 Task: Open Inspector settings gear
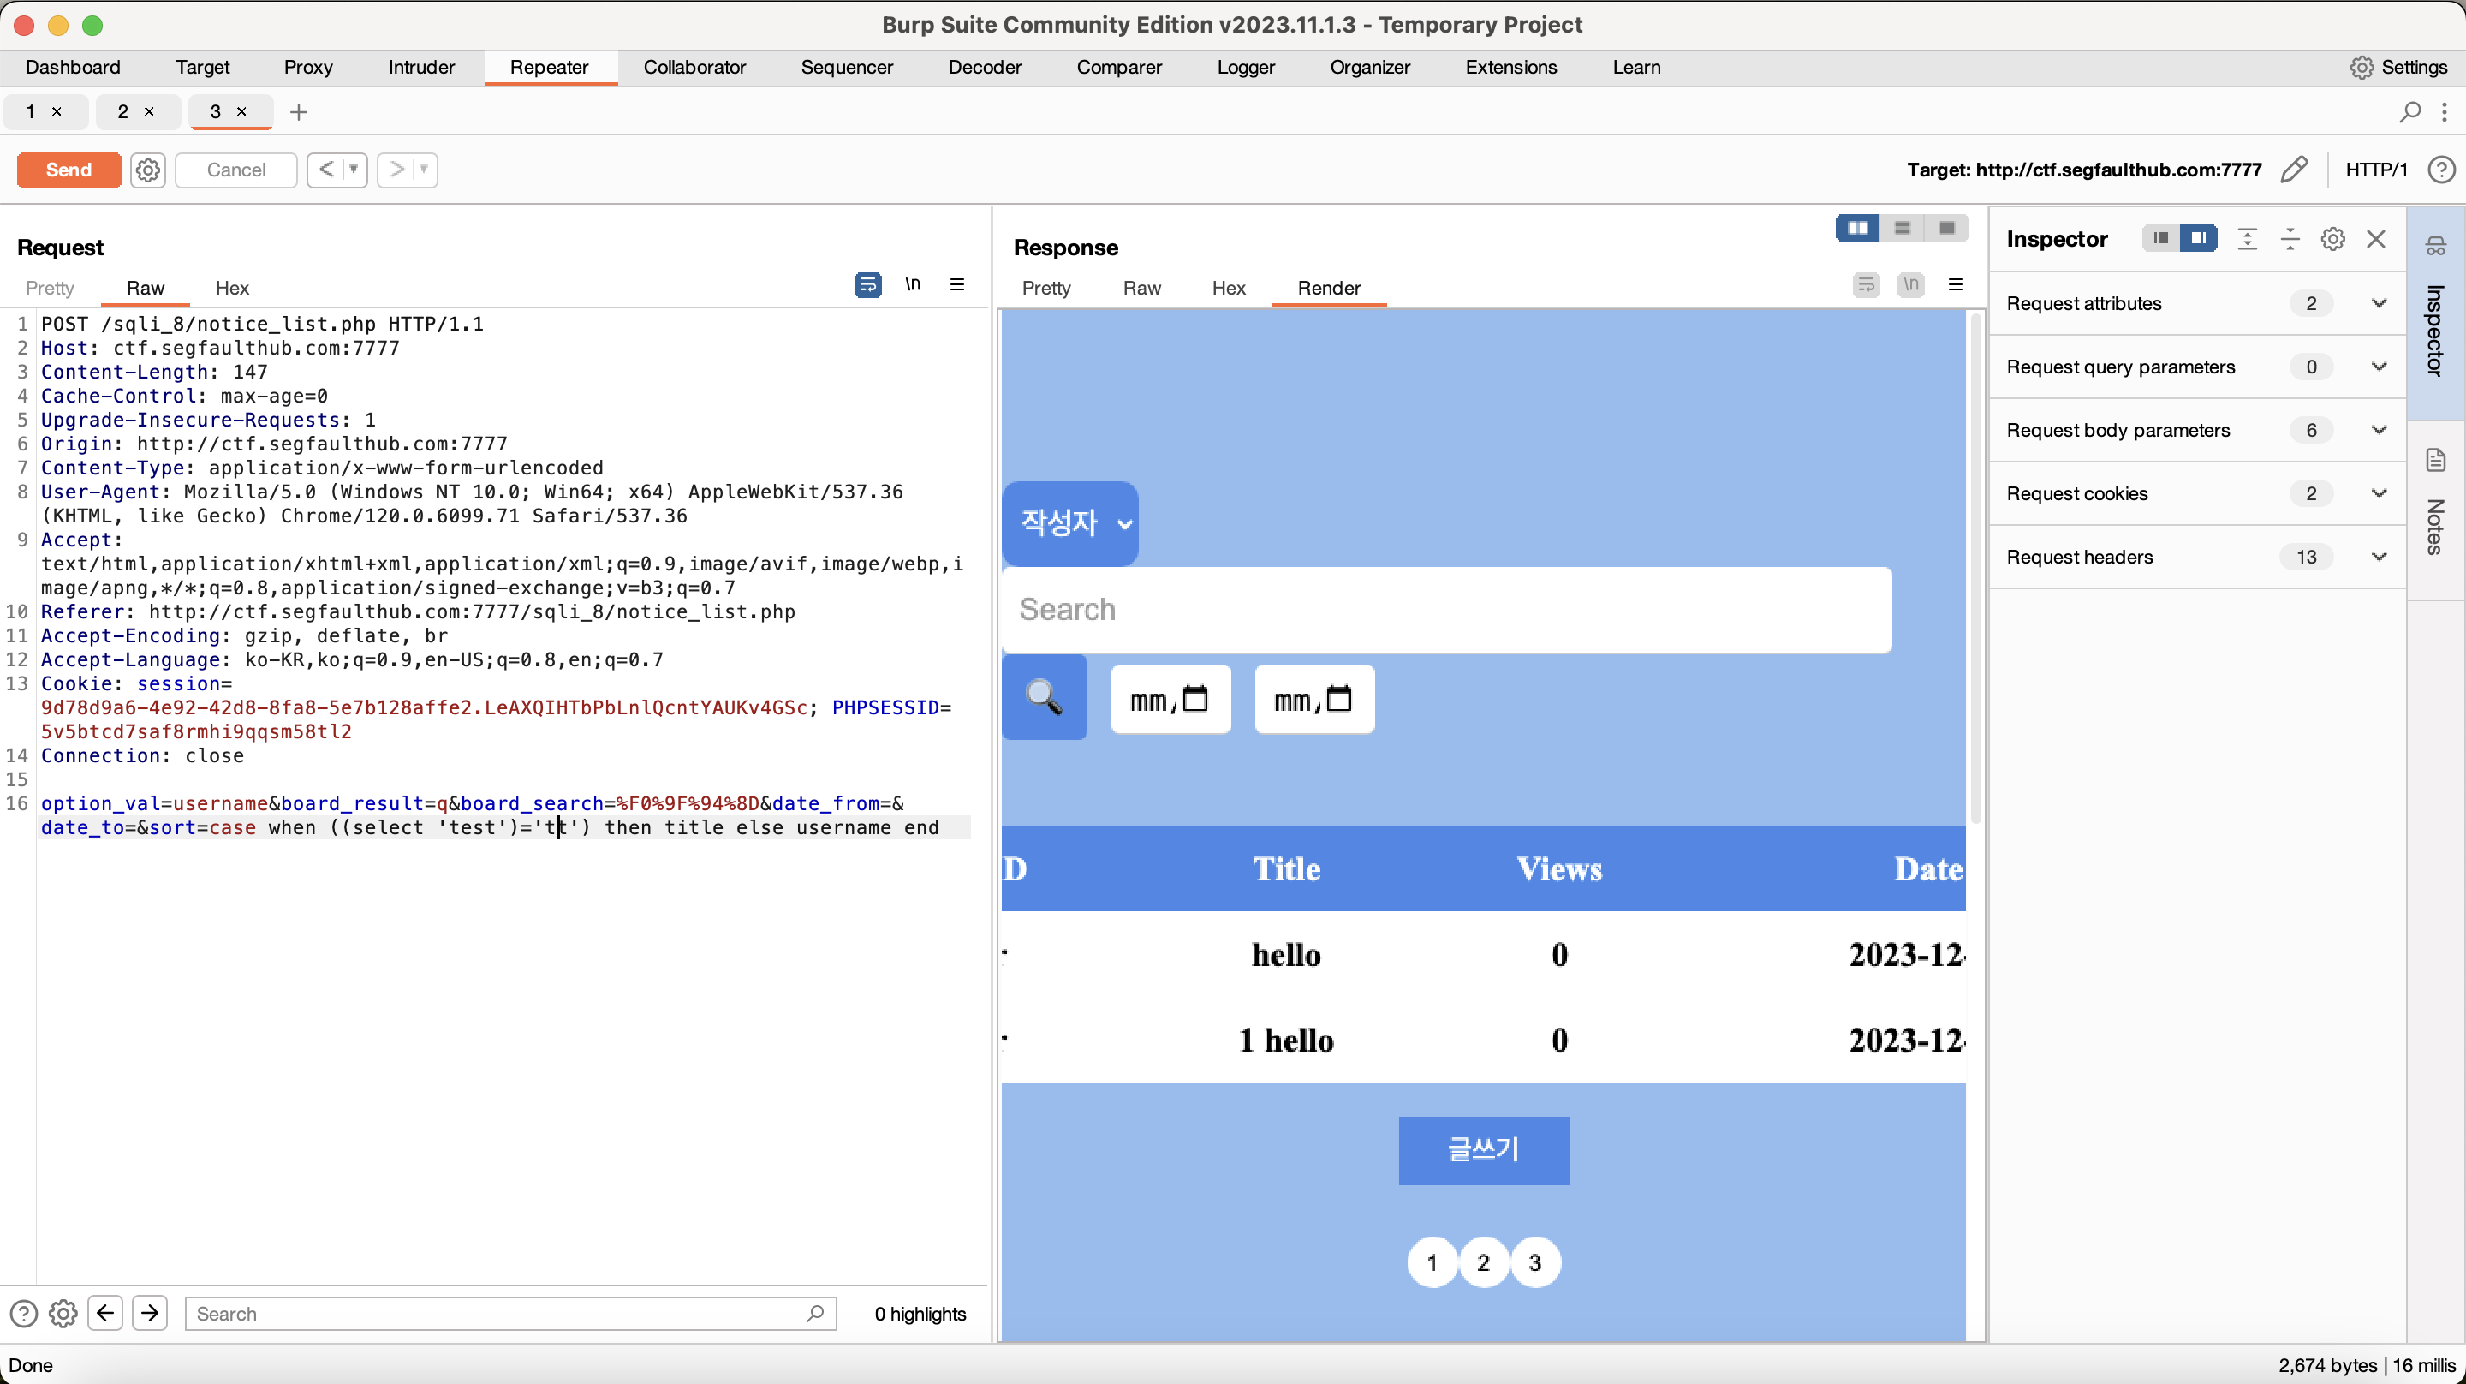2333,238
